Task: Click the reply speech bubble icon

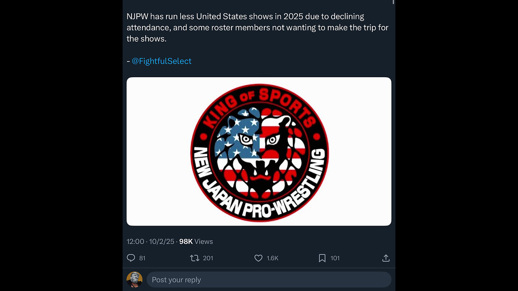Action: coord(131,258)
